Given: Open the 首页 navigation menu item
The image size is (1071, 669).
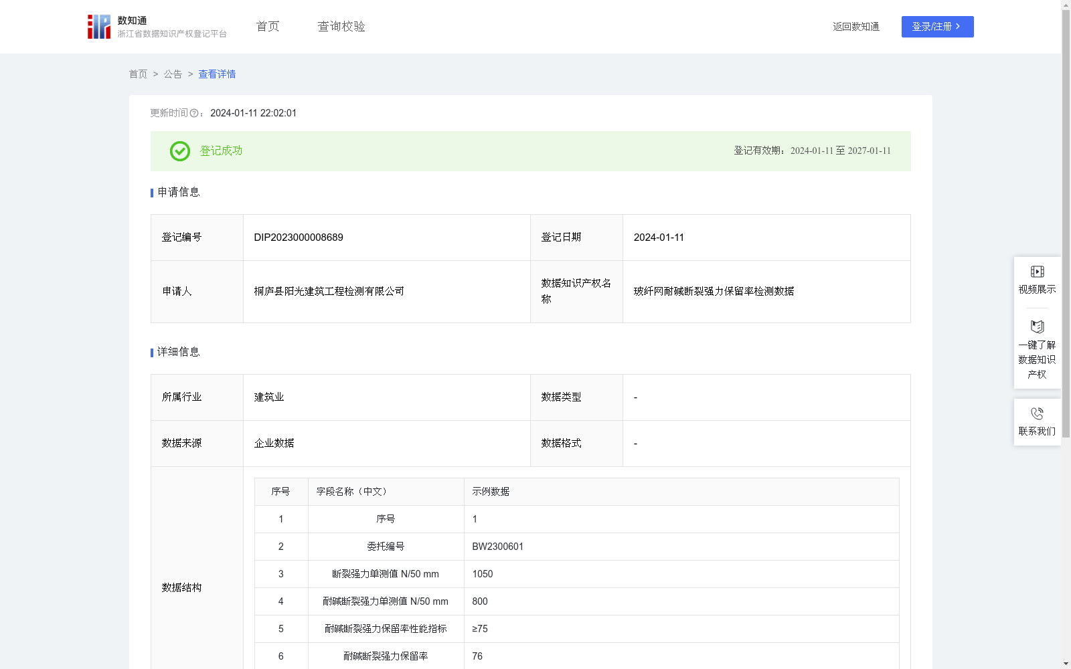Looking at the screenshot, I should pos(268,26).
